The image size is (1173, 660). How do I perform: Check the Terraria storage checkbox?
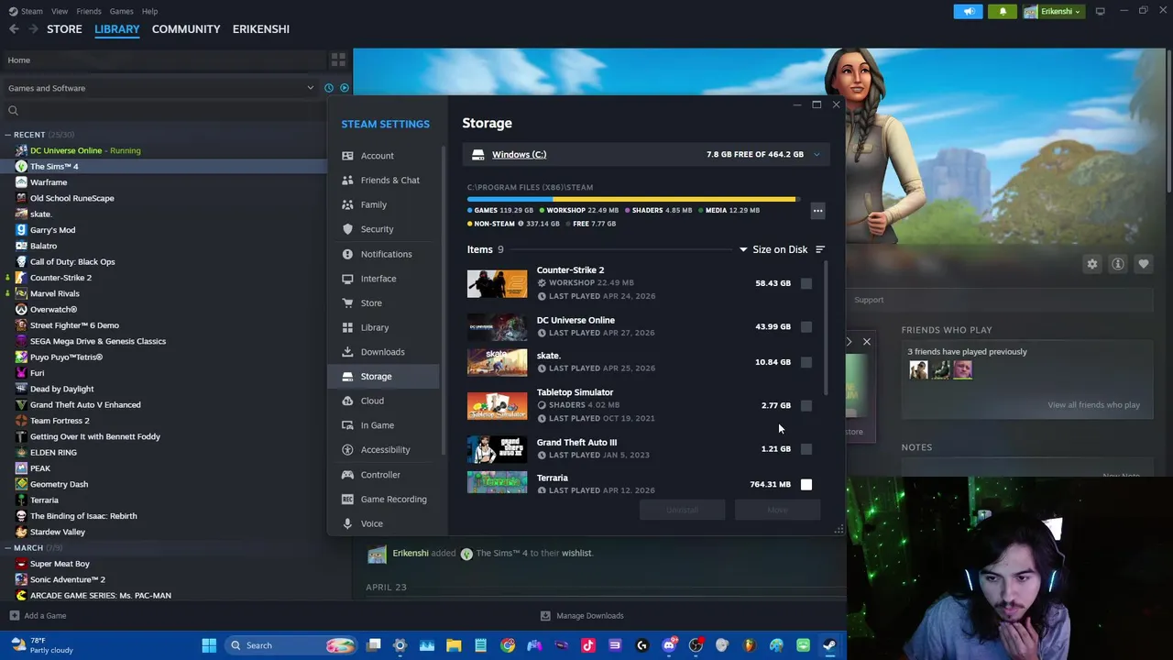tap(806, 484)
